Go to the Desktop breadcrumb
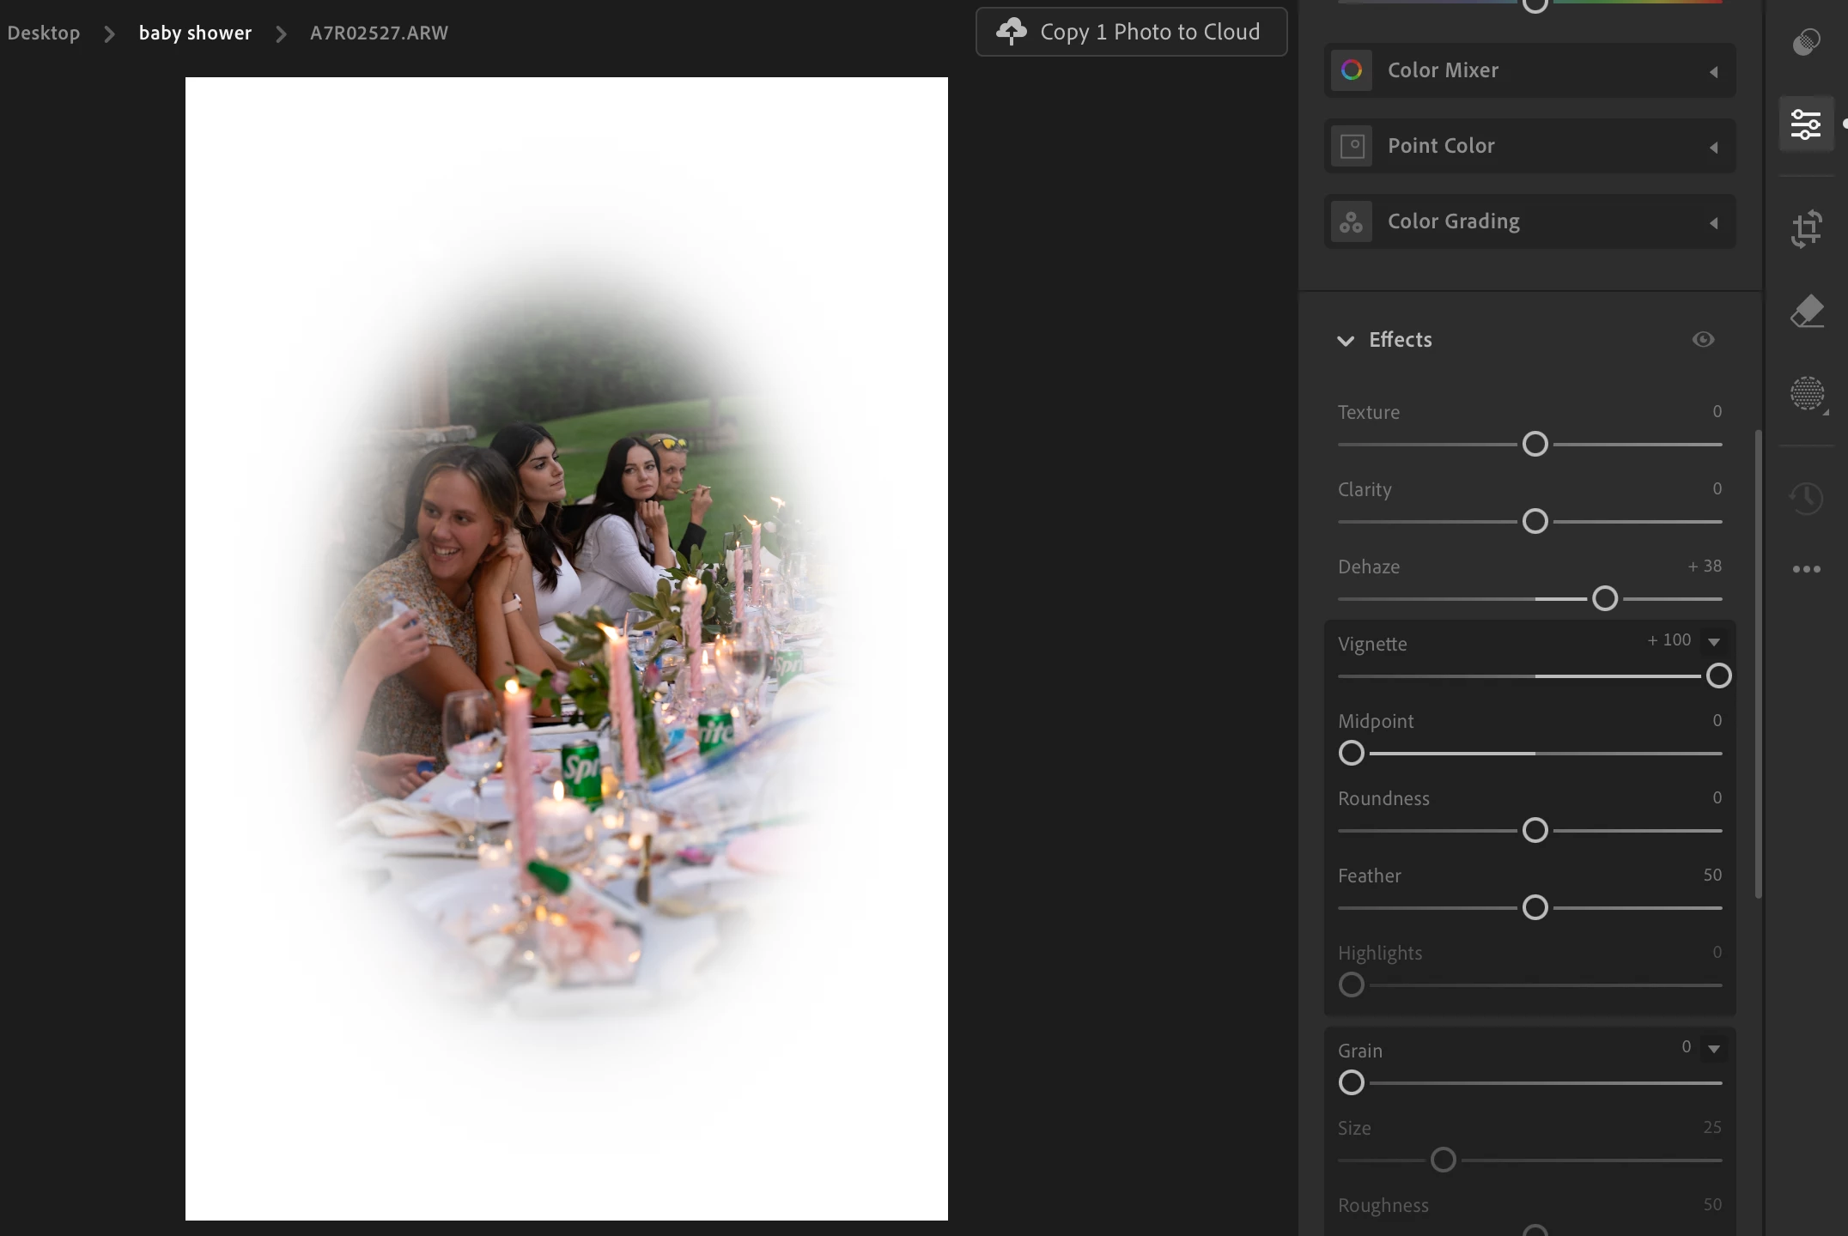The width and height of the screenshot is (1848, 1236). (44, 33)
